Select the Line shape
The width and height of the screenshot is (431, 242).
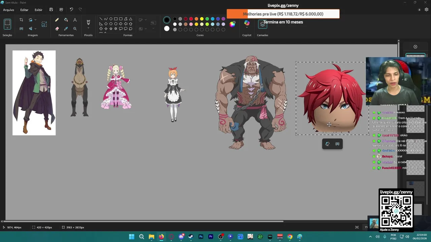tap(101, 19)
